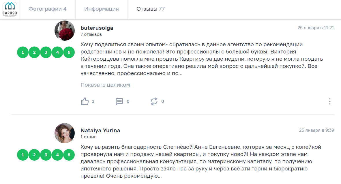Click the "25 января в 9:39" timestamp
The width and height of the screenshot is (341, 184).
316,130
